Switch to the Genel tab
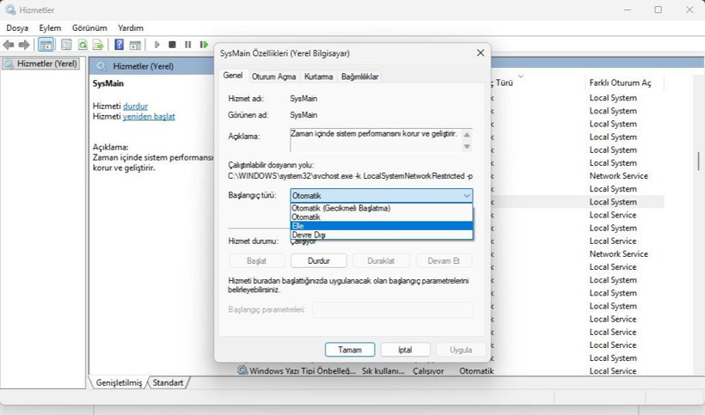The width and height of the screenshot is (705, 415). pyautogui.click(x=233, y=76)
